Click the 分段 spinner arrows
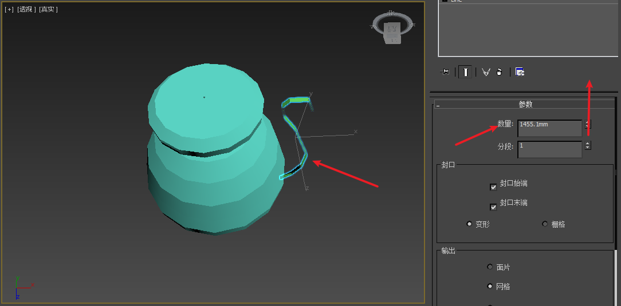The width and height of the screenshot is (621, 306). click(588, 145)
